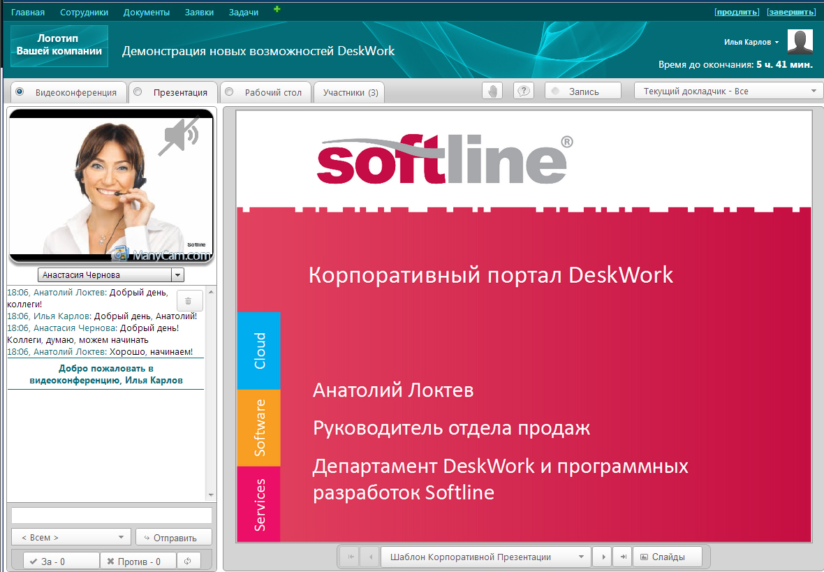Click the chat scrollbar down arrow

(212, 495)
